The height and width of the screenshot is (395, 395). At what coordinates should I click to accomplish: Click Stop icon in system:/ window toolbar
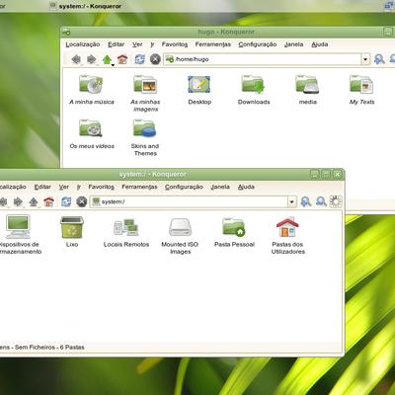(81, 201)
